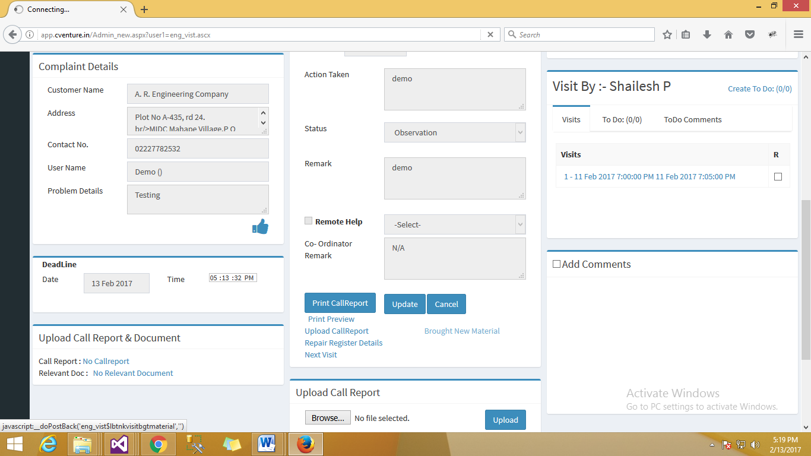Tick the Add Comments checkbox
Image resolution: width=811 pixels, height=456 pixels.
[x=556, y=264]
